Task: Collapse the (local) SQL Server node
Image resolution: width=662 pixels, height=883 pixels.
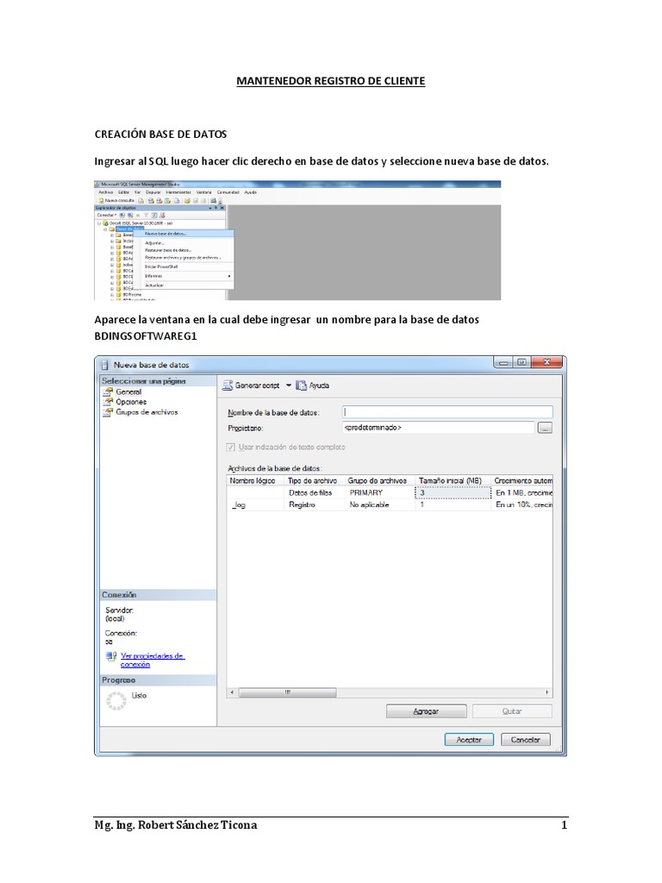Action: point(99,223)
